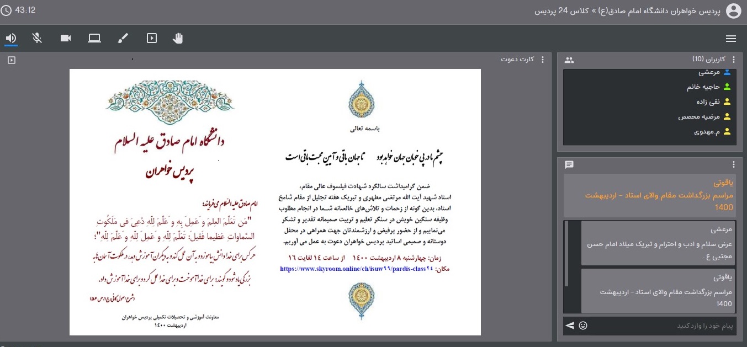
Task: Open options menu for کارت دعوت panel
Action: tap(542, 60)
